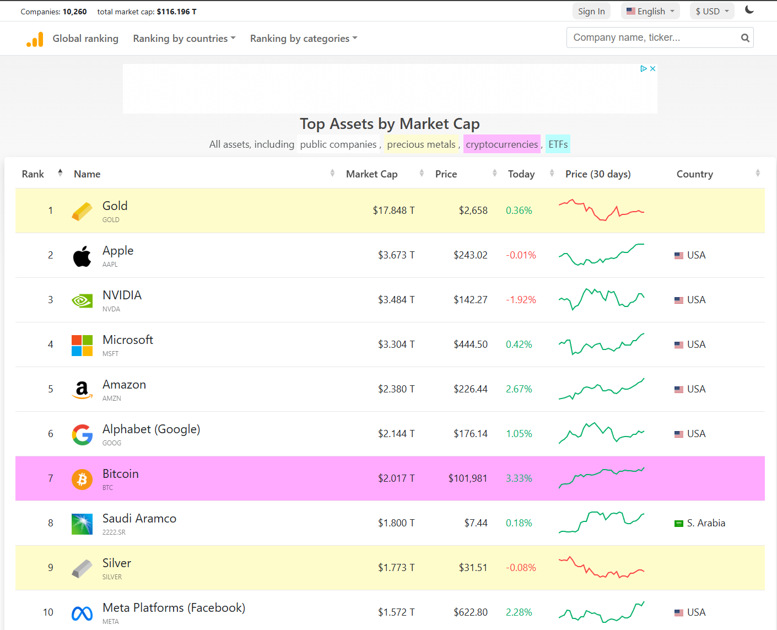This screenshot has height=630, width=777.
Task: Click the Companies: 10,260 count
Action: [x=54, y=12]
